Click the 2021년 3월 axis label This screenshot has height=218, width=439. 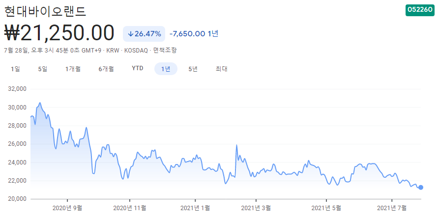coord(256,208)
